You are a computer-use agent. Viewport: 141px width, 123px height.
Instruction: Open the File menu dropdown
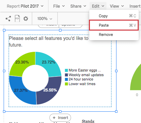point(59,6)
